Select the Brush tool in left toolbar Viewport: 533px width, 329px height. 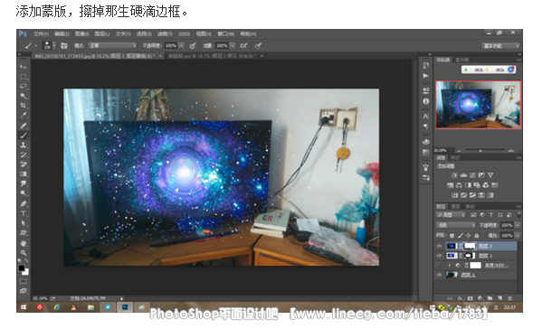pyautogui.click(x=24, y=136)
